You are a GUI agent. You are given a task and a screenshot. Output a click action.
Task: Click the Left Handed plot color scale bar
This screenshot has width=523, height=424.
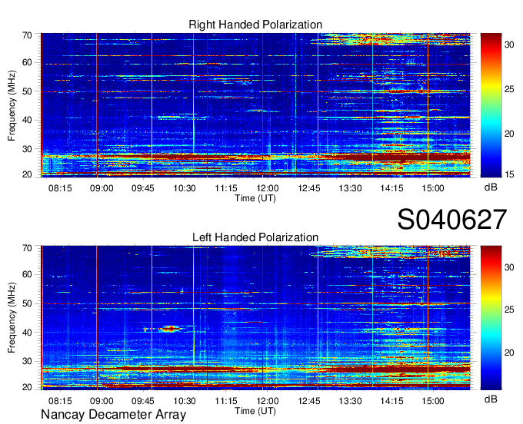(x=491, y=318)
